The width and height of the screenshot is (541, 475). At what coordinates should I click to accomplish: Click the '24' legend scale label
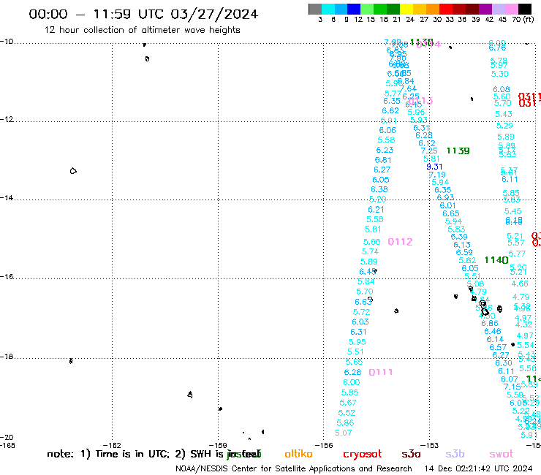tap(410, 19)
